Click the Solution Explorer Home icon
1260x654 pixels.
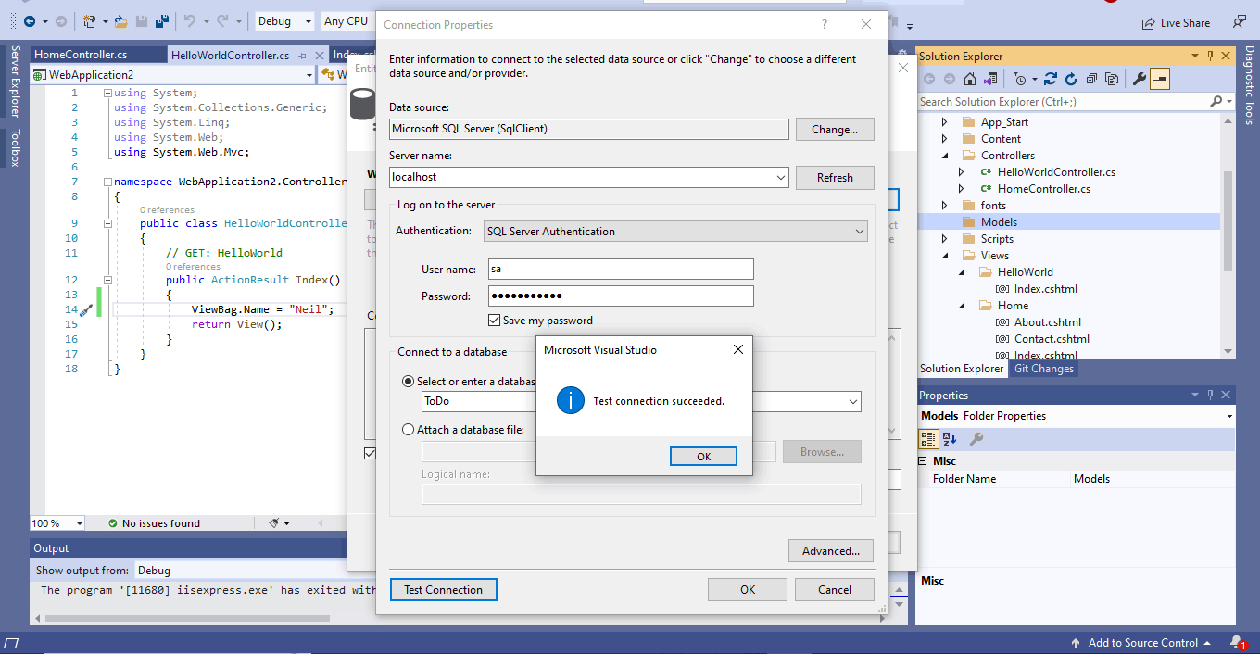tap(970, 80)
